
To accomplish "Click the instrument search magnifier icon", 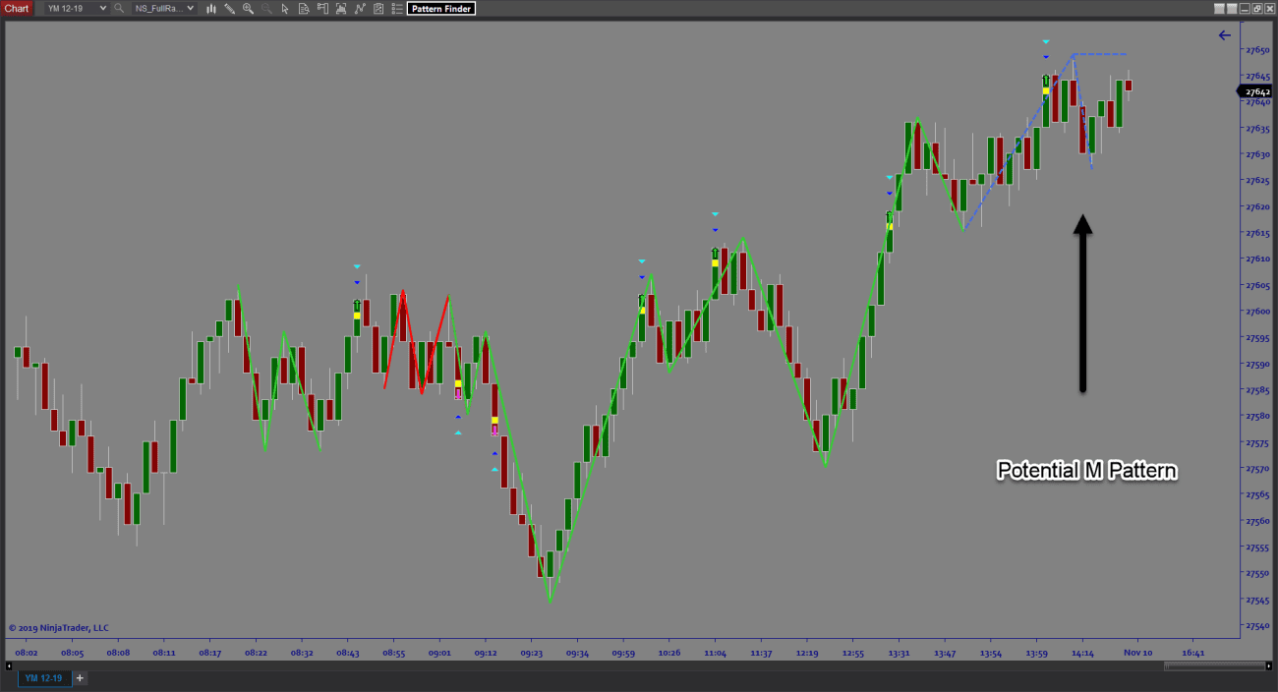I will (x=119, y=9).
